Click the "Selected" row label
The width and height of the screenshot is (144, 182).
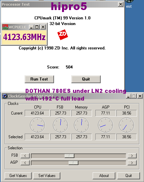tap(15, 137)
